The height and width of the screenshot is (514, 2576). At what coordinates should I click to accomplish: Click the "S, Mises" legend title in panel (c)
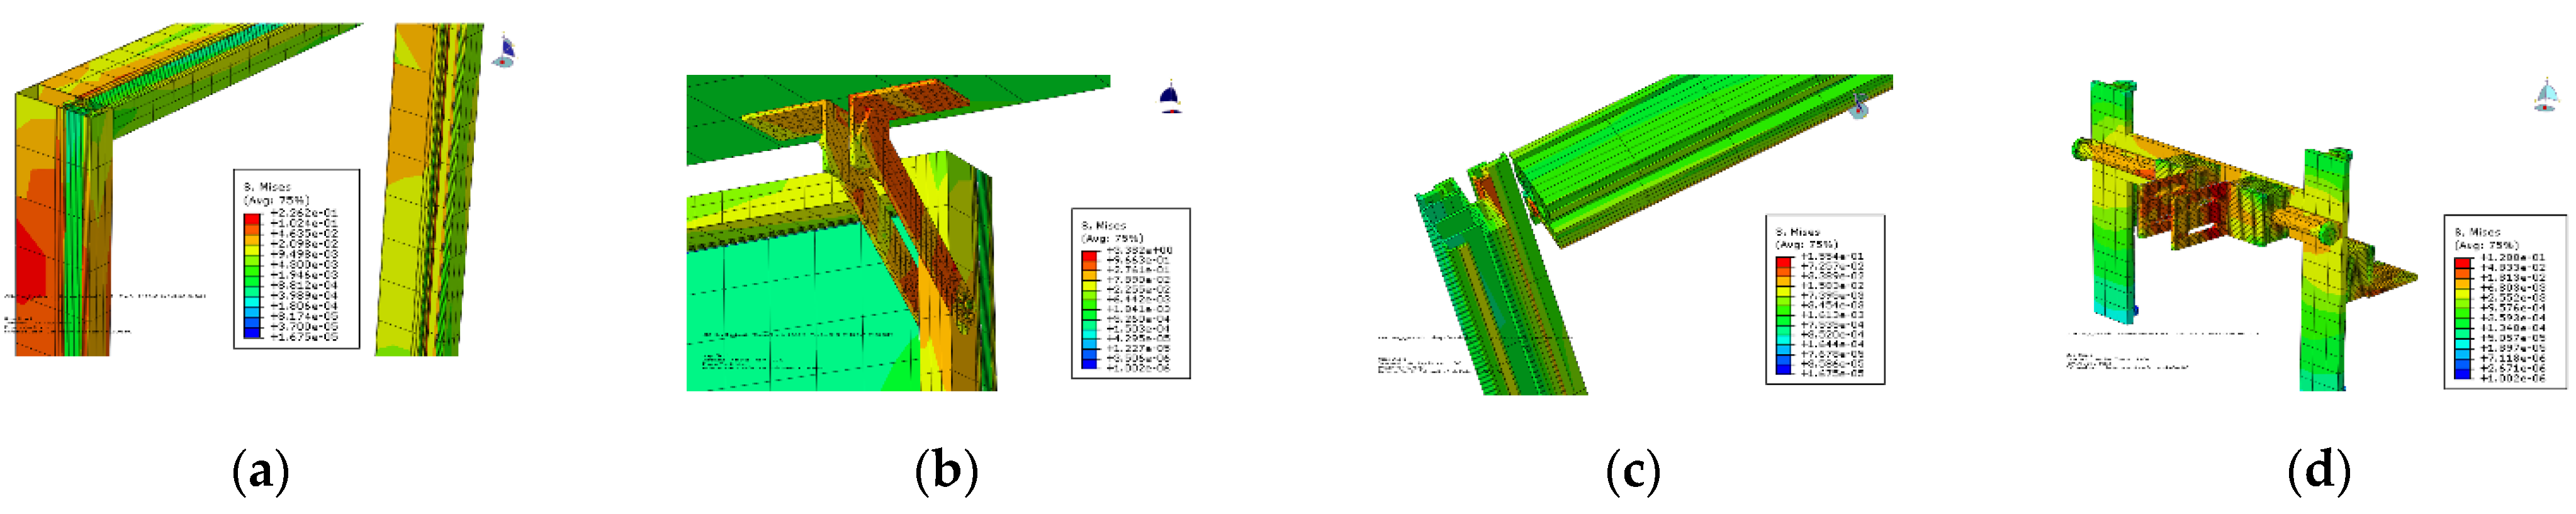[x=1798, y=232]
